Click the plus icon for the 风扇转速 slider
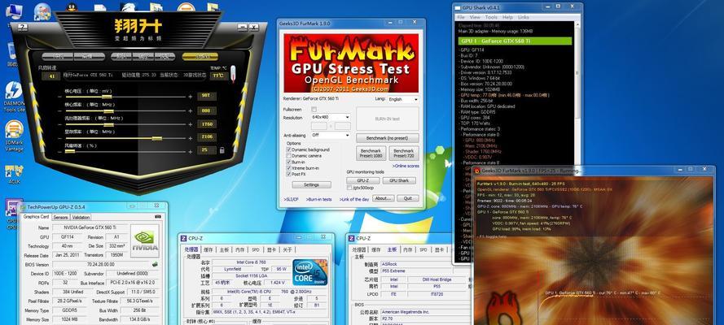724x325 pixels. click(x=190, y=151)
